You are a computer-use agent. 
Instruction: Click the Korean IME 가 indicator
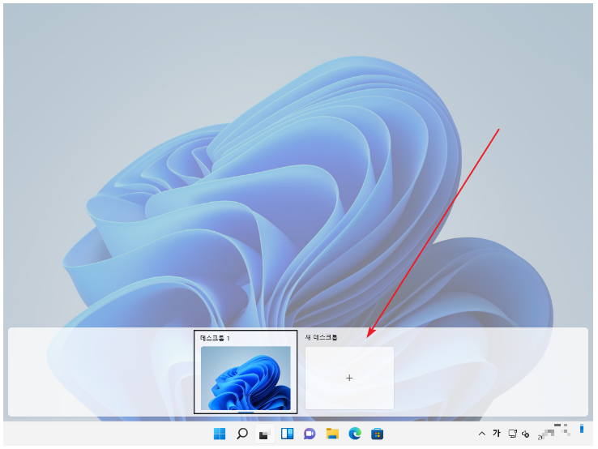[x=496, y=433]
